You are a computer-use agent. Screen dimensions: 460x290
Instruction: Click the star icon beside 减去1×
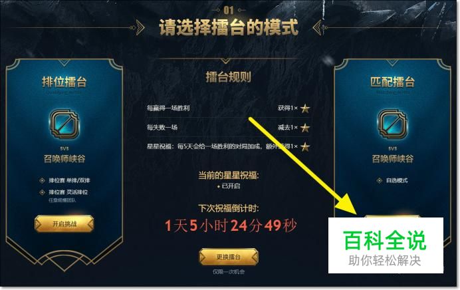pos(305,128)
